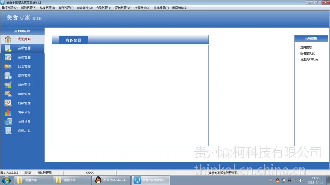Open the 会员管理(V) menu

tap(104, 7)
